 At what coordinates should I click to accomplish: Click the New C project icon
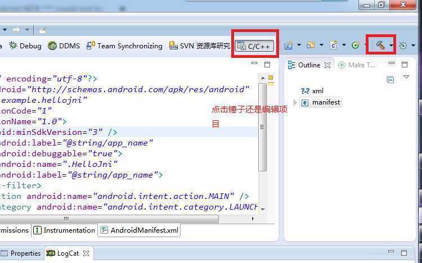click(x=288, y=45)
